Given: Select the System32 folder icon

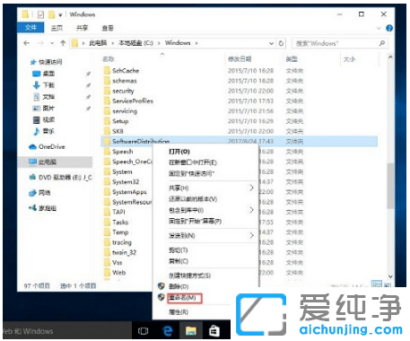Looking at the screenshot, I should (x=107, y=181).
